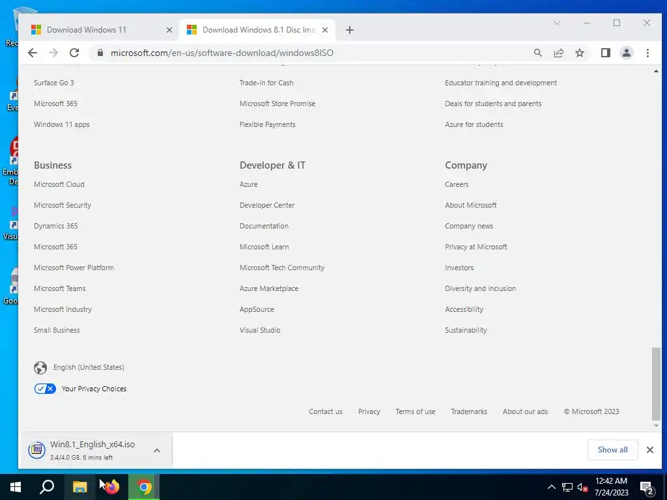Viewport: 667px width, 500px height.
Task: Open the side panel icon
Action: (606, 53)
